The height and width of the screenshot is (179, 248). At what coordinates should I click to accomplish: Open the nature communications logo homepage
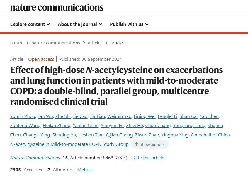(57, 7)
